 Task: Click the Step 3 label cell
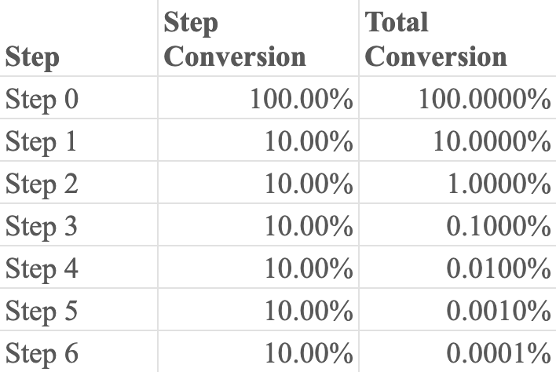click(x=42, y=227)
